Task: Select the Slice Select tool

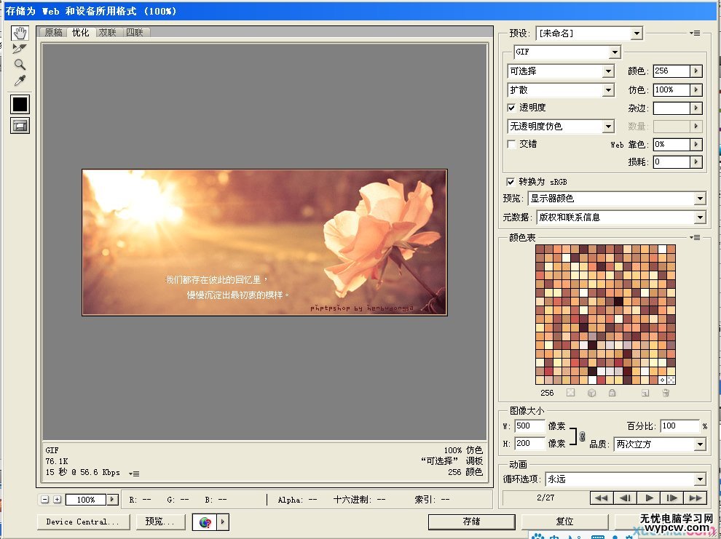Action: [20, 48]
